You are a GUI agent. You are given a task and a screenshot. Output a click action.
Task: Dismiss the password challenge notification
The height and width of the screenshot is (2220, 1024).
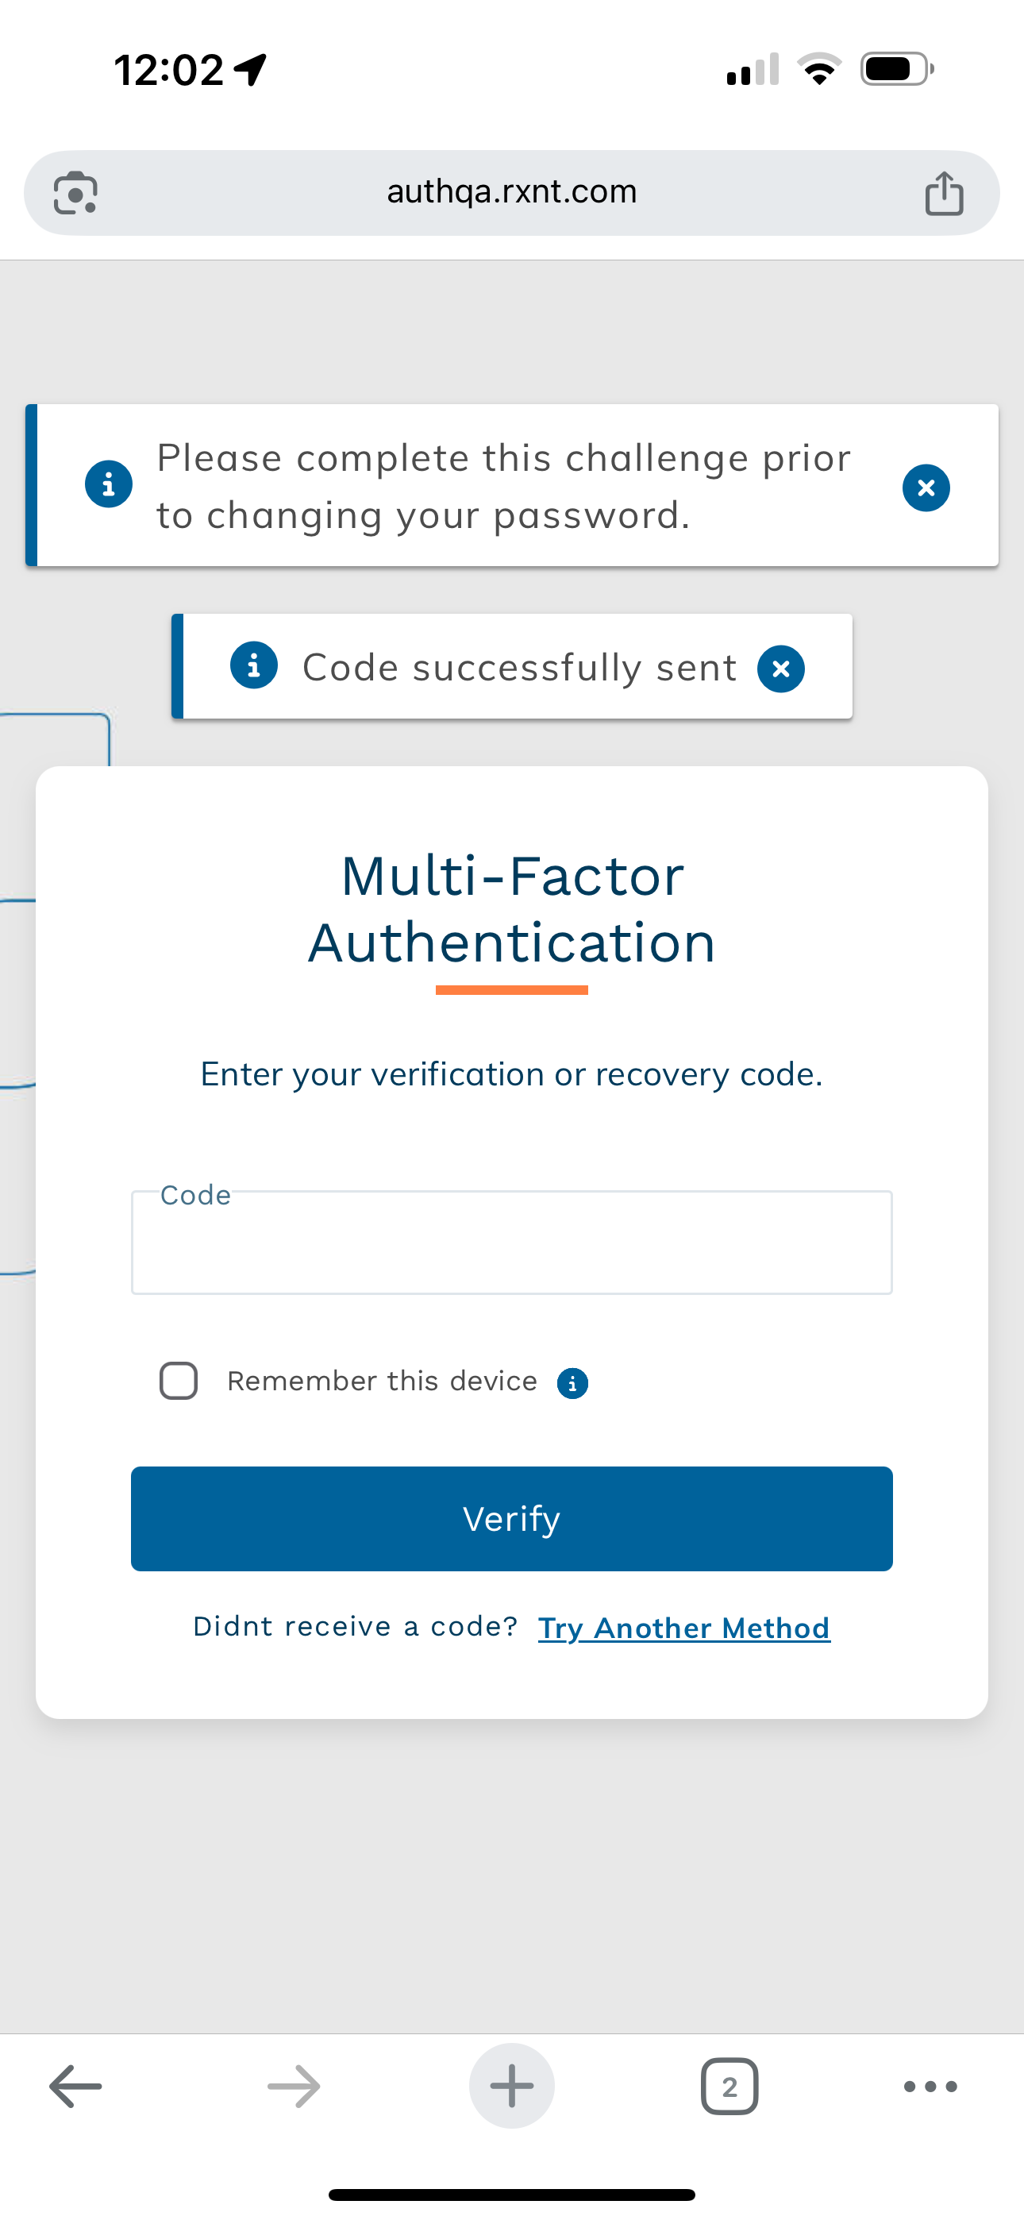[x=926, y=488]
